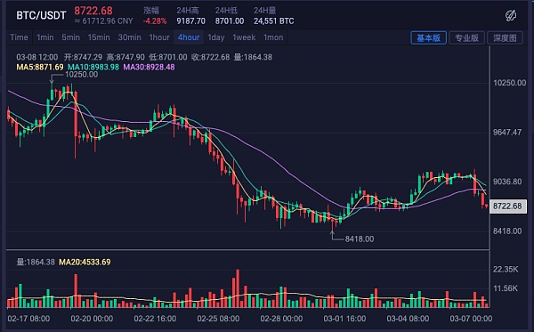Click the 24H low value 8701.00
Image resolution: width=534 pixels, height=332 pixels.
click(230, 21)
